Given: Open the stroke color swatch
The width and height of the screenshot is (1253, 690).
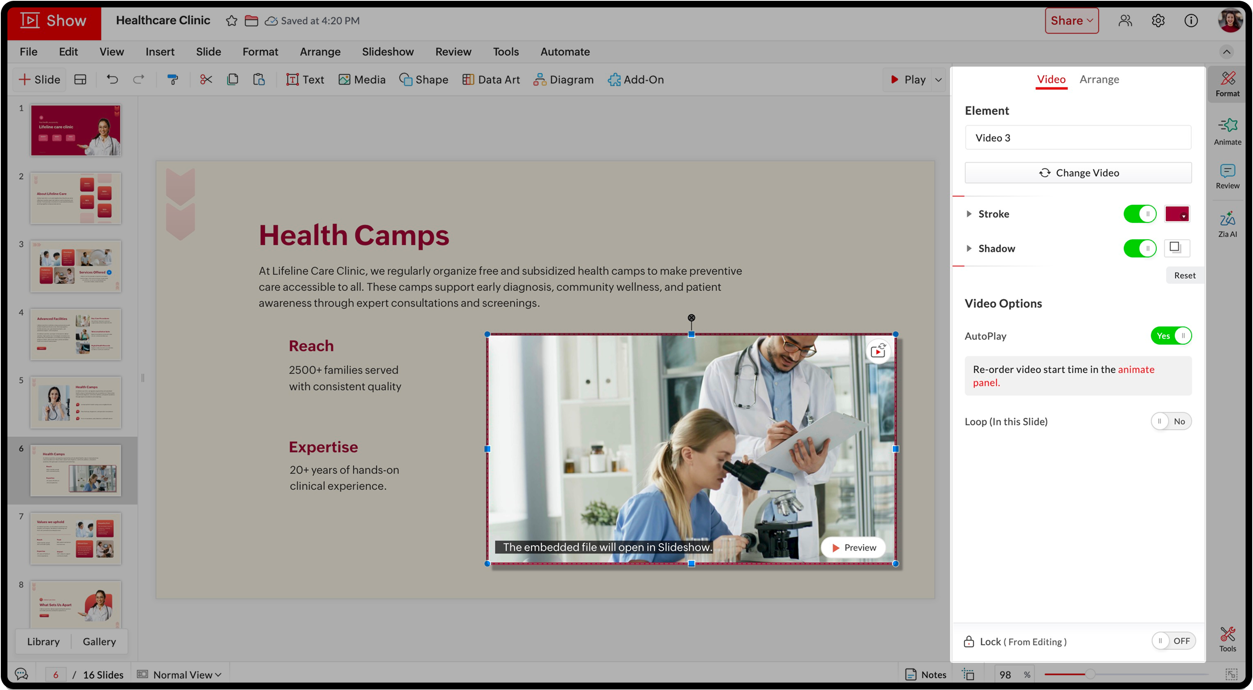Looking at the screenshot, I should click(1176, 214).
